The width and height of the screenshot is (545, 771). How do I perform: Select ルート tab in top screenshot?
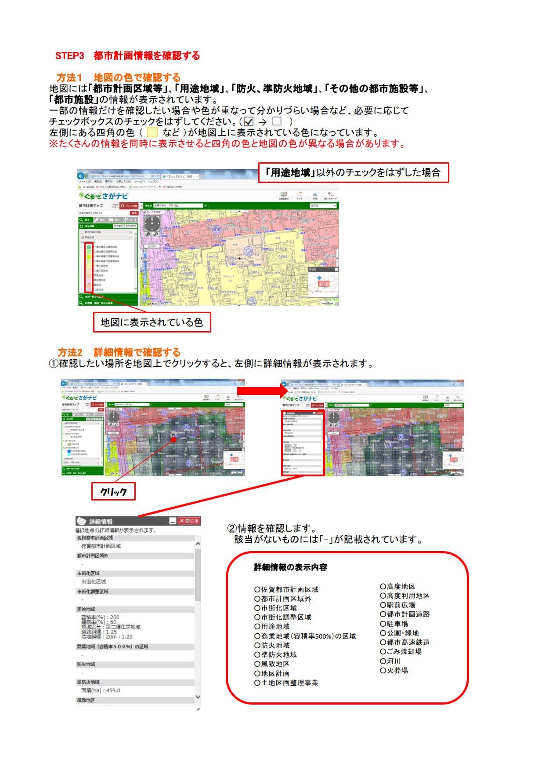(x=130, y=220)
